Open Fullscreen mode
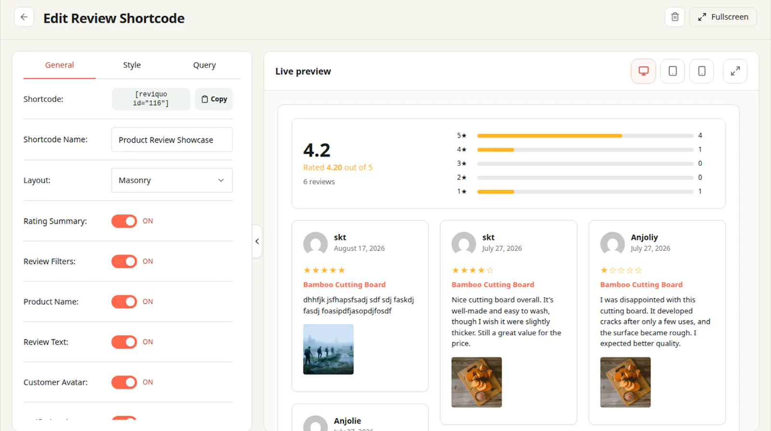Viewport: 771px width, 431px height. pos(723,17)
